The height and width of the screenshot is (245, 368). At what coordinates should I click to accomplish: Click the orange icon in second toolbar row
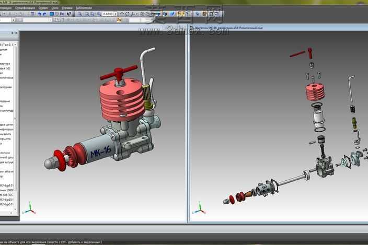coord(119,20)
